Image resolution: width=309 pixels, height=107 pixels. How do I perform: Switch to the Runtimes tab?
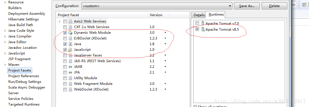click(216, 14)
